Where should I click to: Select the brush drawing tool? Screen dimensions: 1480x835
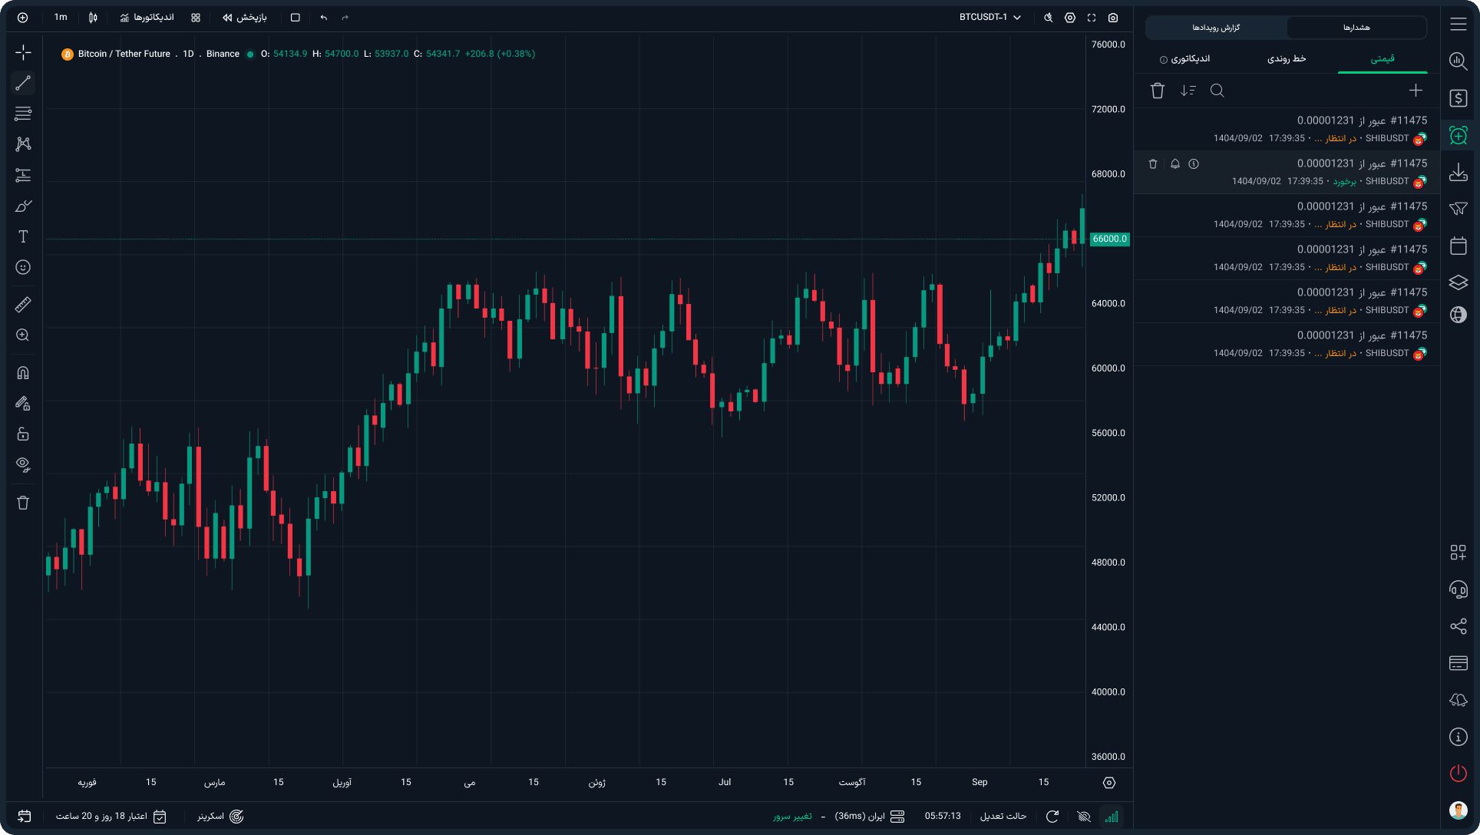tap(23, 206)
